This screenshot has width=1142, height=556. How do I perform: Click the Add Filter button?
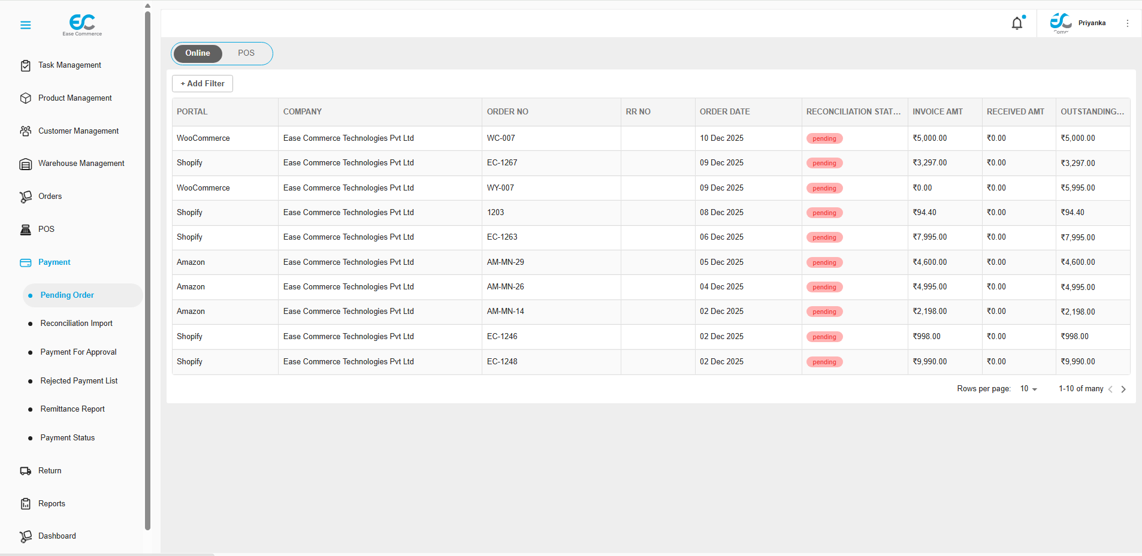[x=203, y=84]
